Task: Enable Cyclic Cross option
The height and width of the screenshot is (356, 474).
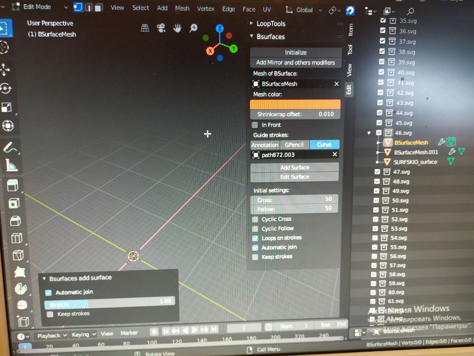Action: 255,219
